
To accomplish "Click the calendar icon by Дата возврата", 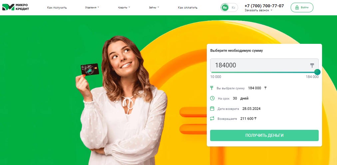I will click(x=212, y=109).
